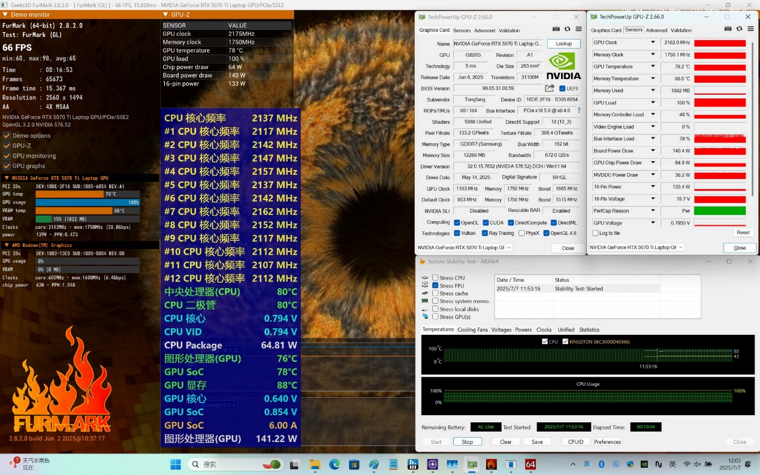Open the GPU Clock sensor dropdown arrow
760x475 pixels.
click(653, 43)
